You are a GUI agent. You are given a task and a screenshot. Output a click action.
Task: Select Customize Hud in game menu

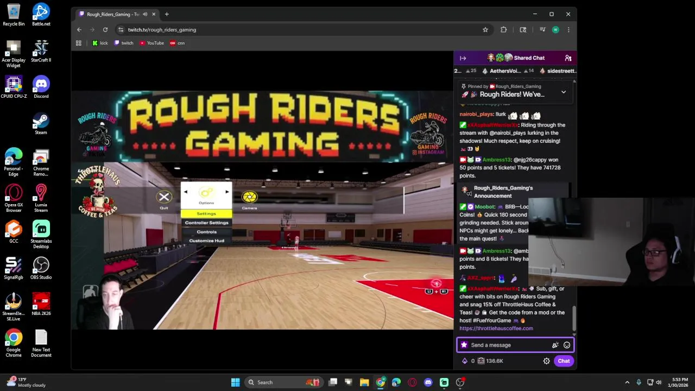[x=206, y=241]
